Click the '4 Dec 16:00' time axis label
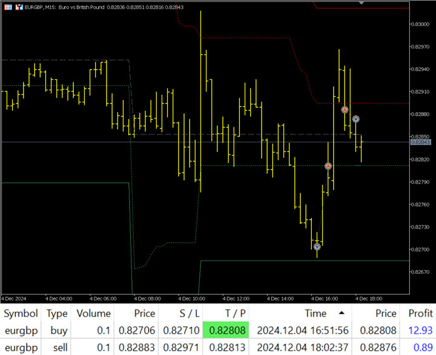 point(325,299)
